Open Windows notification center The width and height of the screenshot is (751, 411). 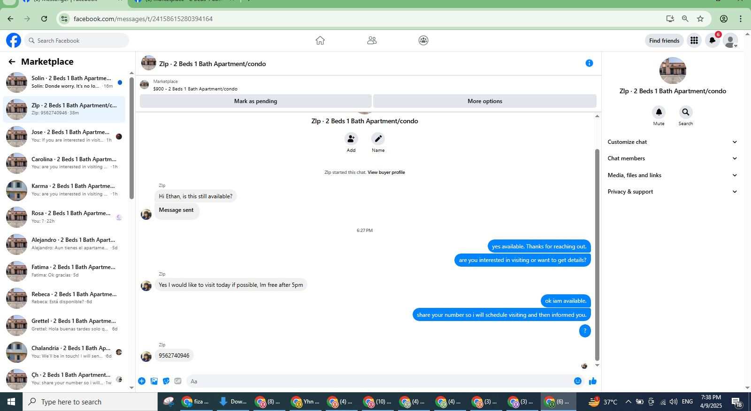(x=737, y=402)
